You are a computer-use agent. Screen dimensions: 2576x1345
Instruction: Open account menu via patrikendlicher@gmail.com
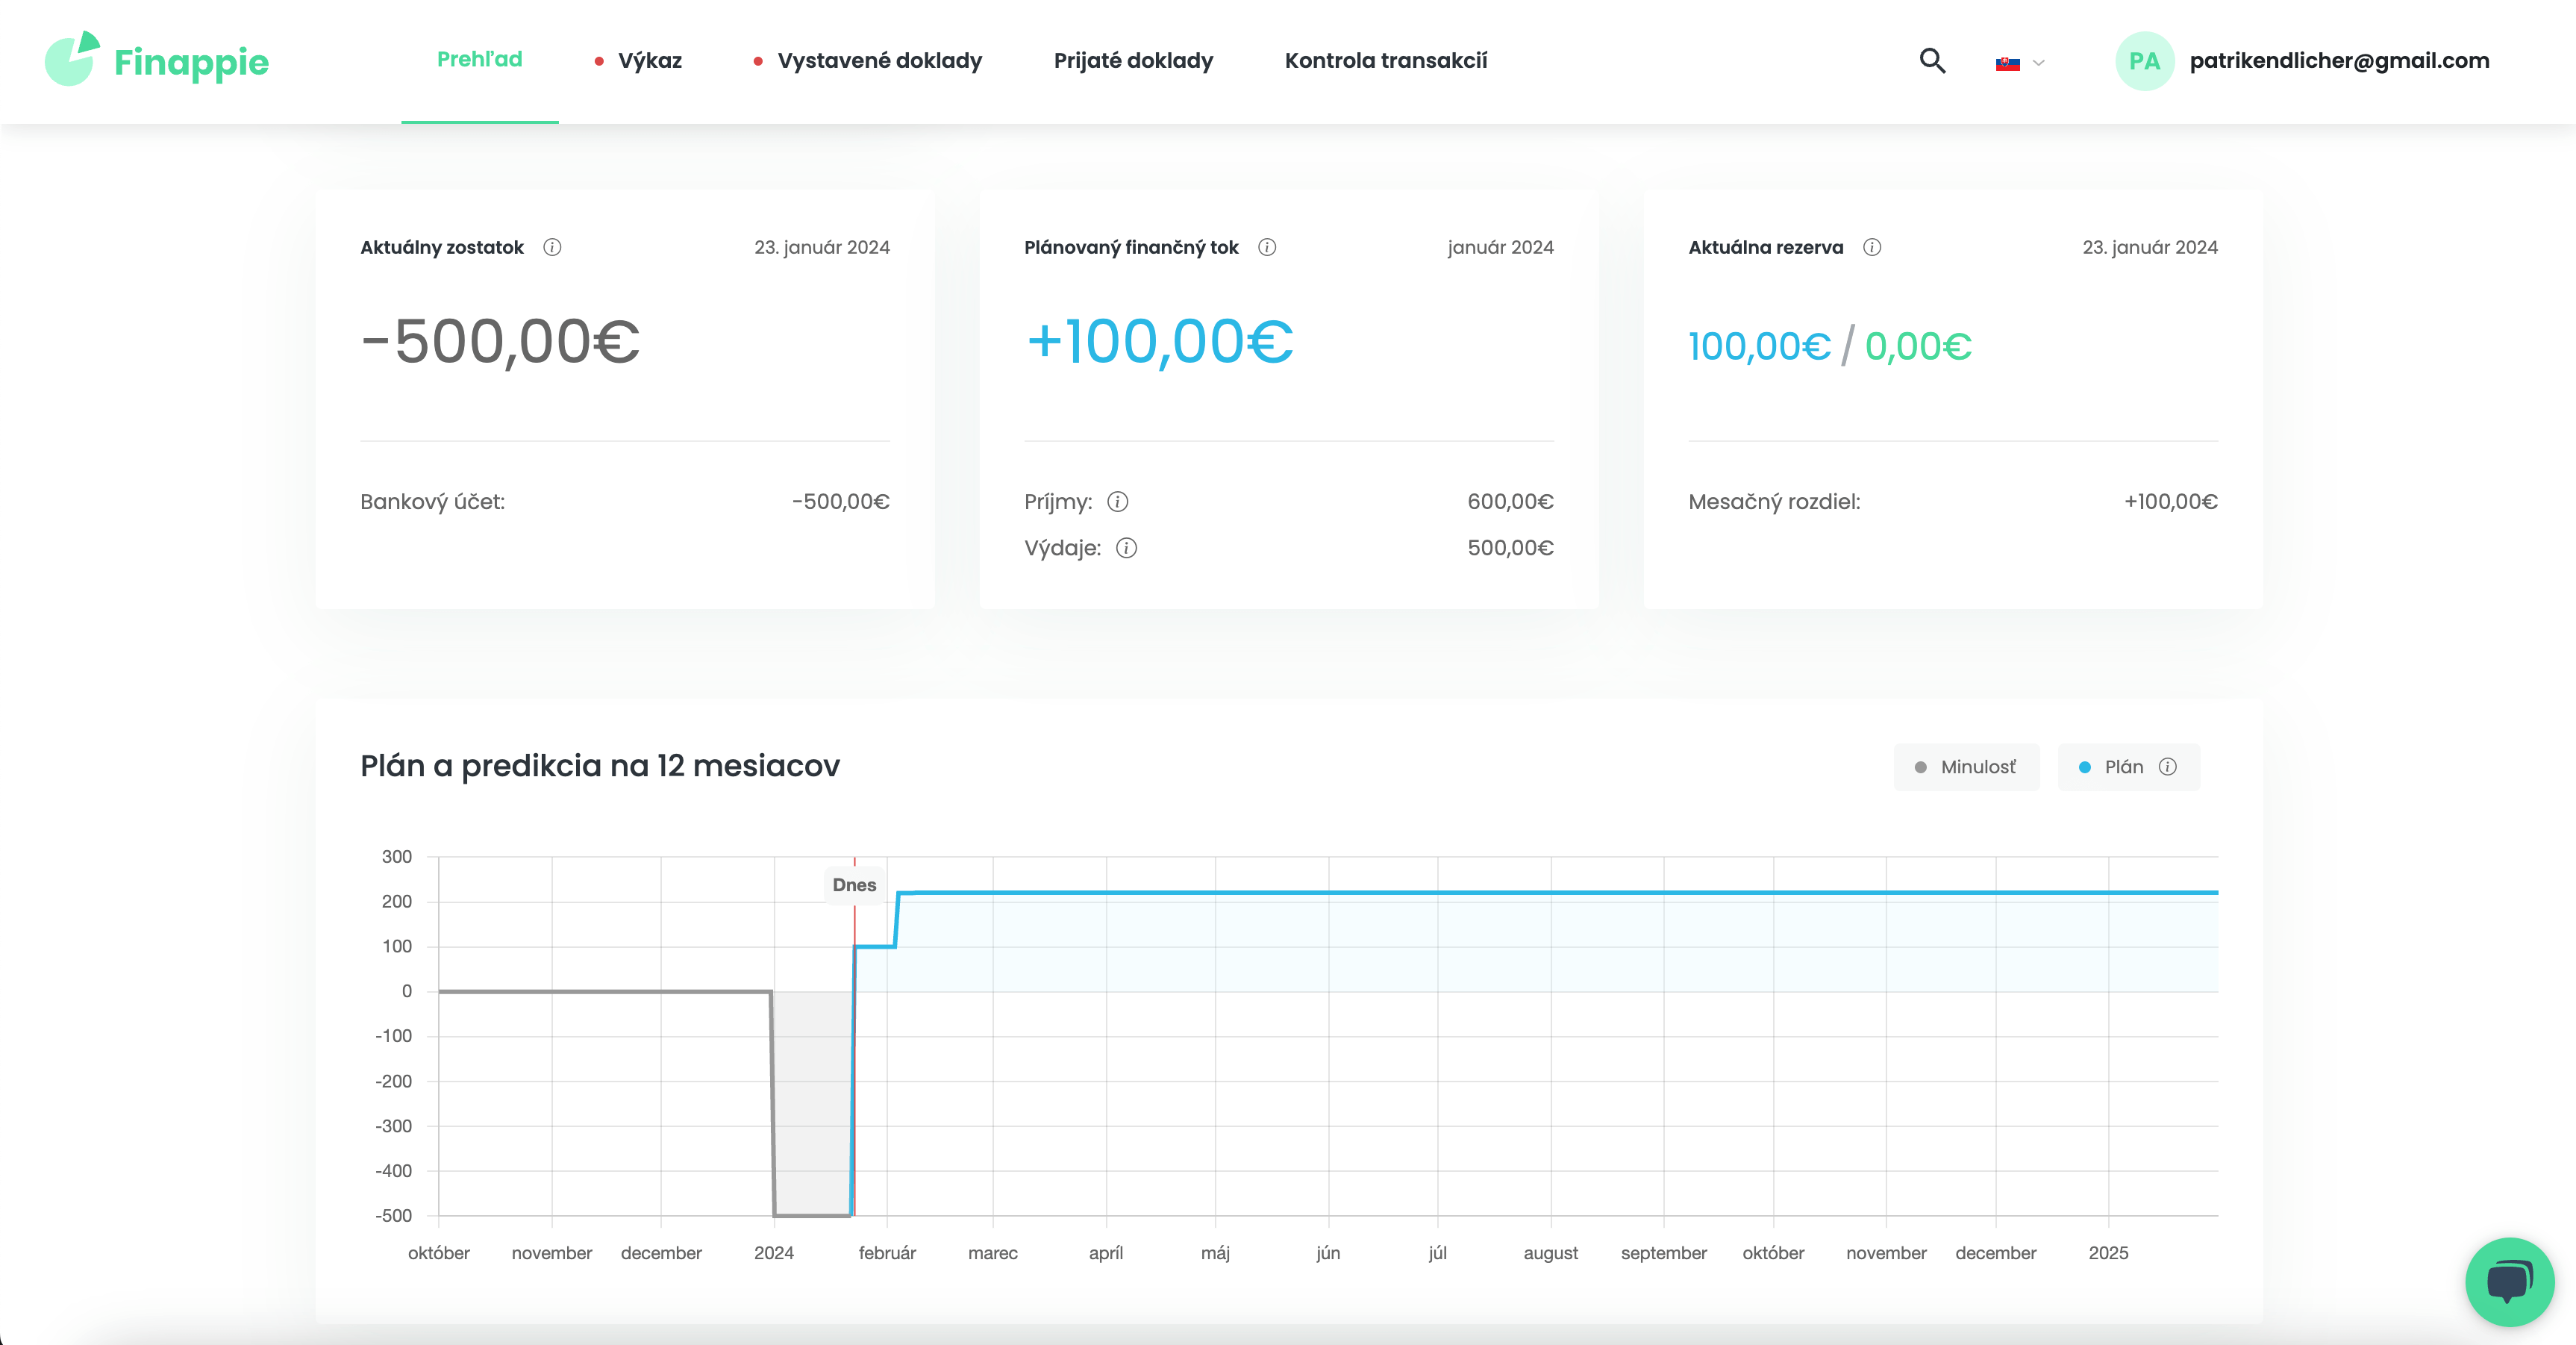pos(2339,61)
